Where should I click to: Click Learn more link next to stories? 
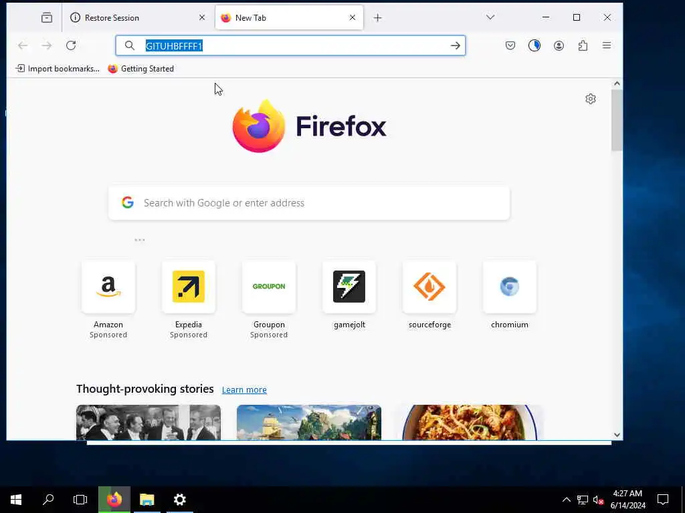pyautogui.click(x=244, y=389)
